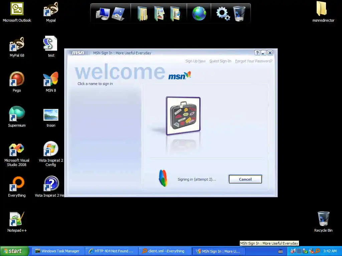Viewport: 342px width, 256px height.
Task: Click the My Computer dock icon
Action: 103,13
